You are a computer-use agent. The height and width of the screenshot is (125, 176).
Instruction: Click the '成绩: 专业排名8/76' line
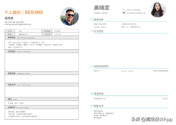click(x=15, y=47)
